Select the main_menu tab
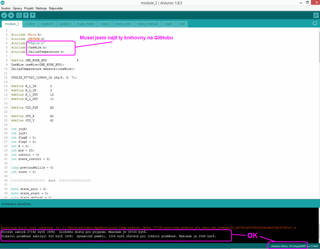 pyautogui.click(x=86, y=24)
